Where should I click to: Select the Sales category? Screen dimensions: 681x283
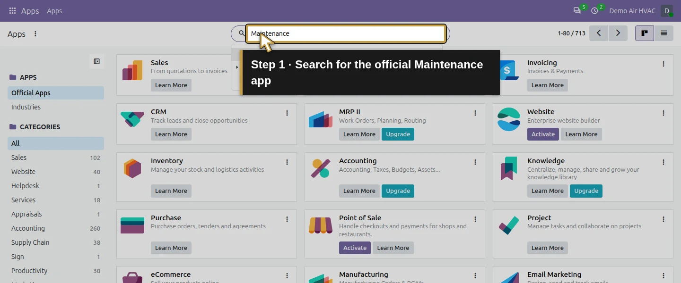pos(56,158)
